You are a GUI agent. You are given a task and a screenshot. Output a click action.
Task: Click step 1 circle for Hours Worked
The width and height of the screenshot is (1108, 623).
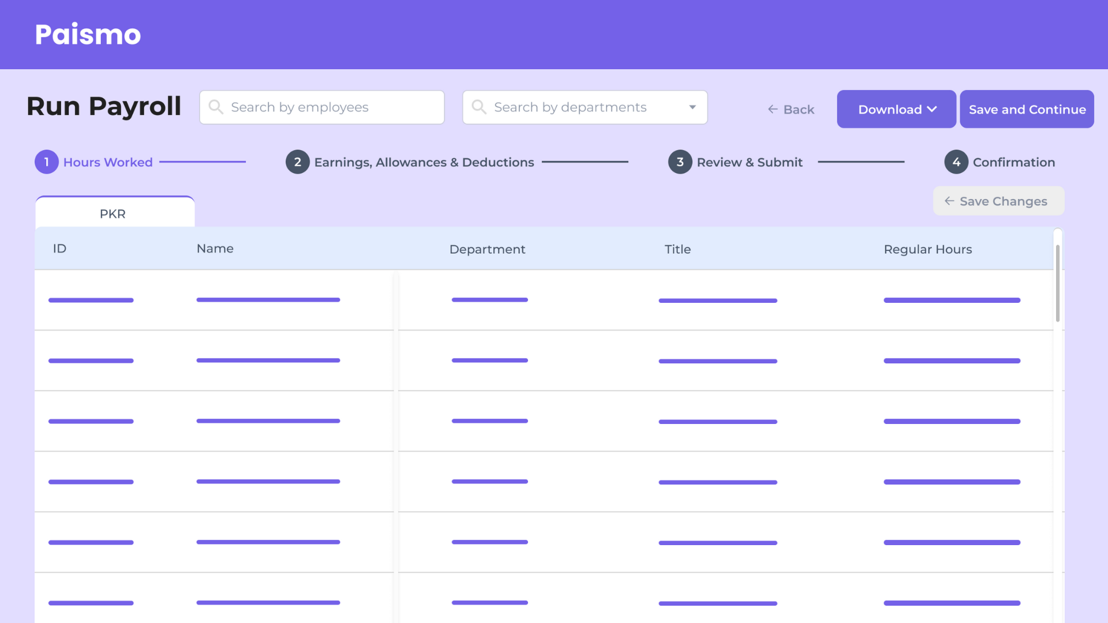pyautogui.click(x=47, y=162)
